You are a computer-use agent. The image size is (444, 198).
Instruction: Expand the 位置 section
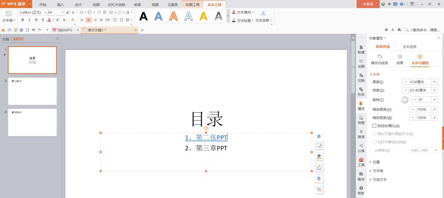point(375,162)
